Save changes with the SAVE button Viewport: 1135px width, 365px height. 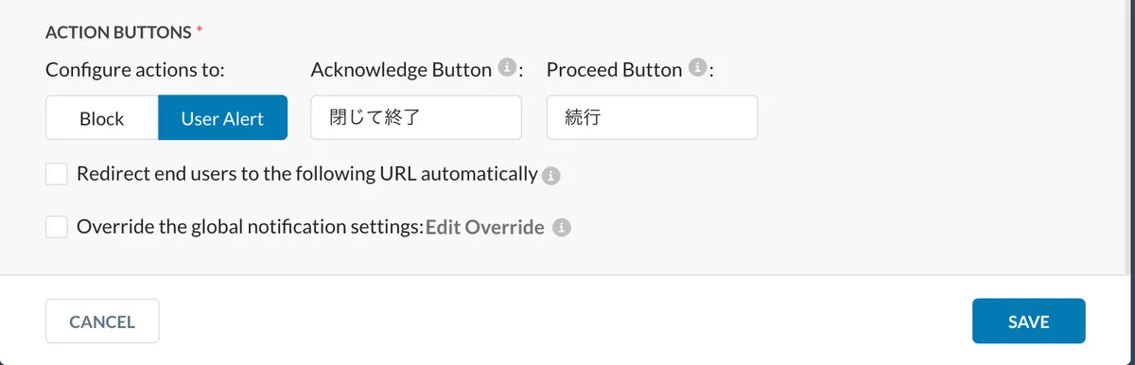click(1028, 322)
